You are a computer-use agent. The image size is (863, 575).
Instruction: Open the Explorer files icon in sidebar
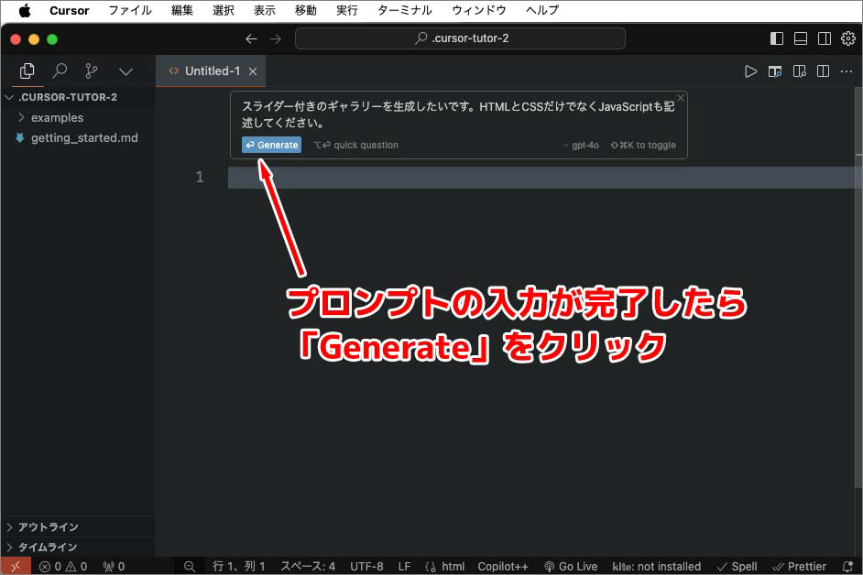[27, 71]
